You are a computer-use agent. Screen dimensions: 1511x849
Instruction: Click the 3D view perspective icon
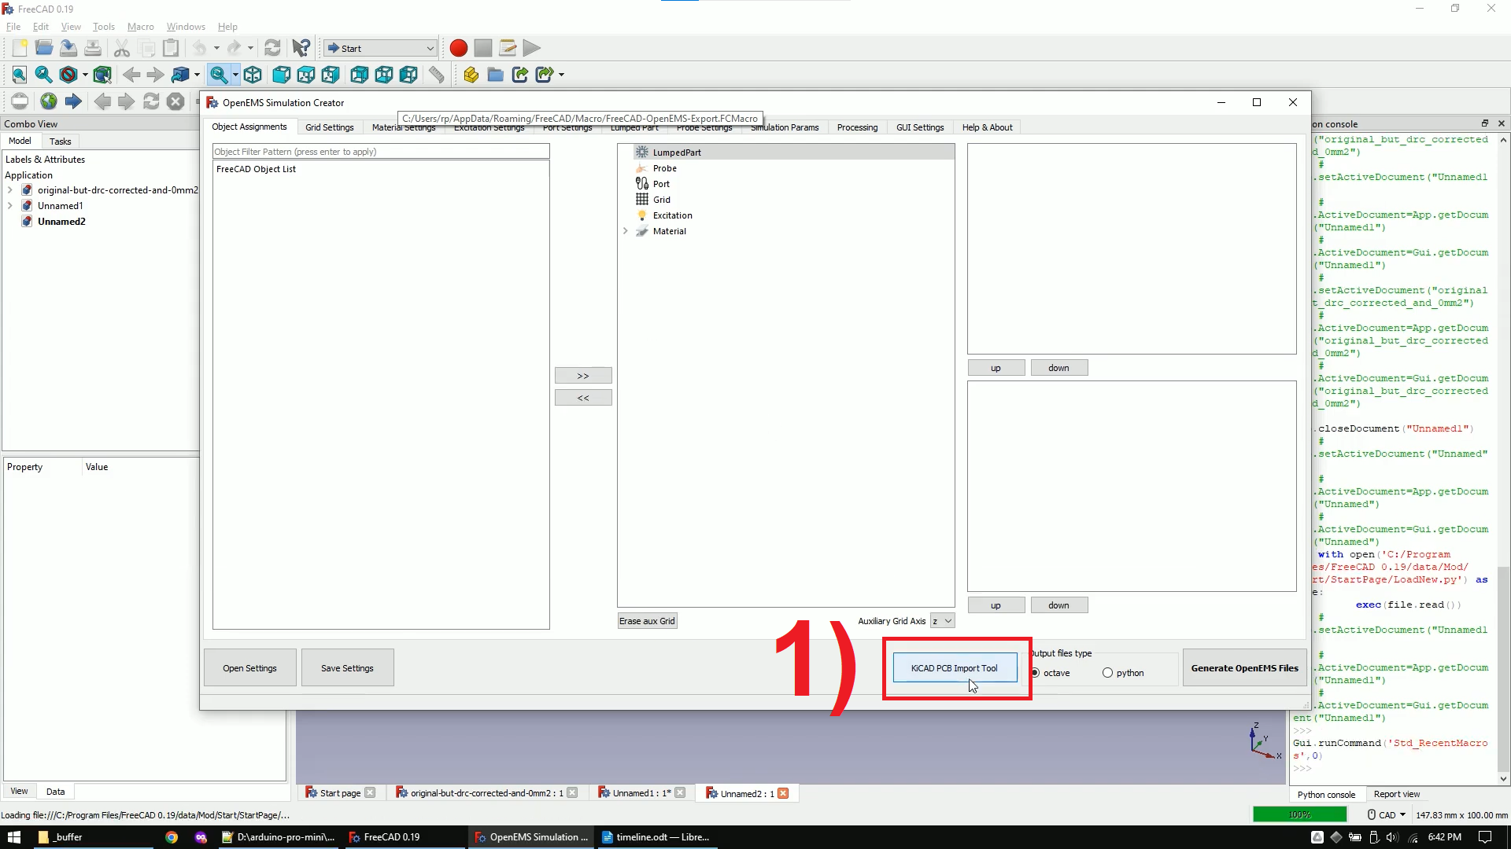(253, 74)
